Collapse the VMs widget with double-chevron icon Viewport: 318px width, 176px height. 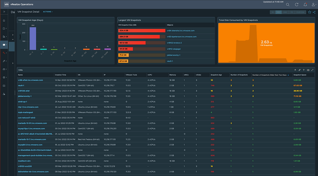pos(295,70)
